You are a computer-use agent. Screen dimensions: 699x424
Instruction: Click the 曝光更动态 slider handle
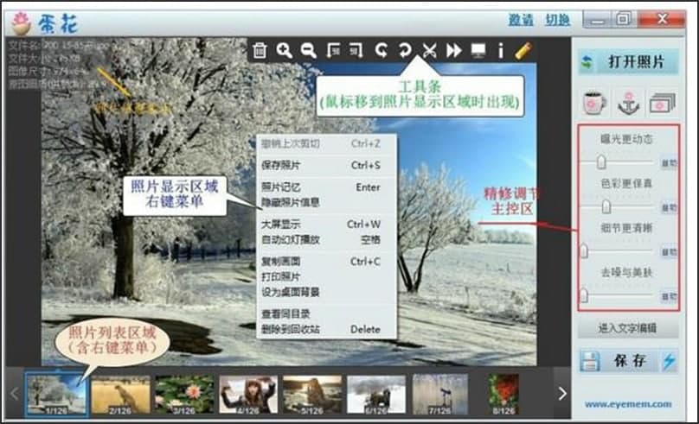tap(601, 162)
